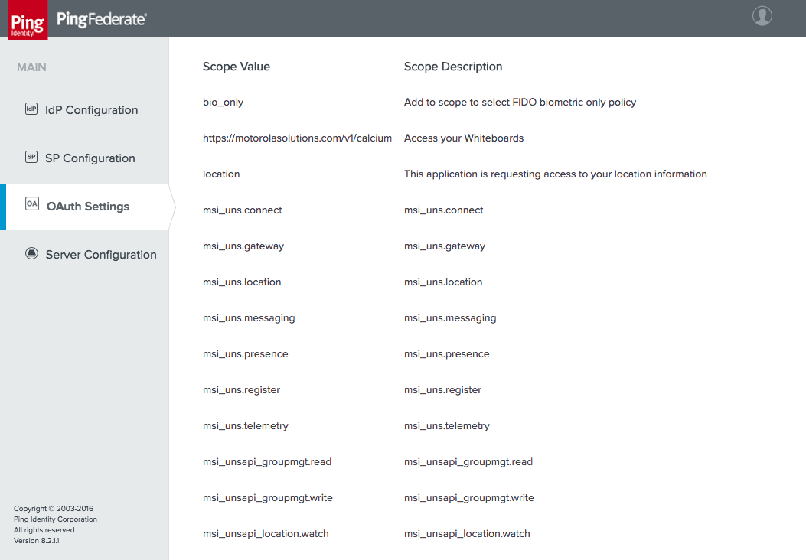Select the location information request description
This screenshot has width=806, height=560.
coord(555,174)
